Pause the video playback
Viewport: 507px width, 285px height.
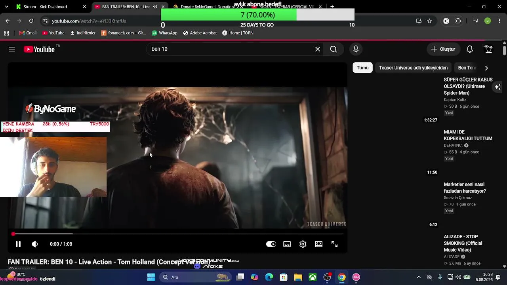click(18, 244)
